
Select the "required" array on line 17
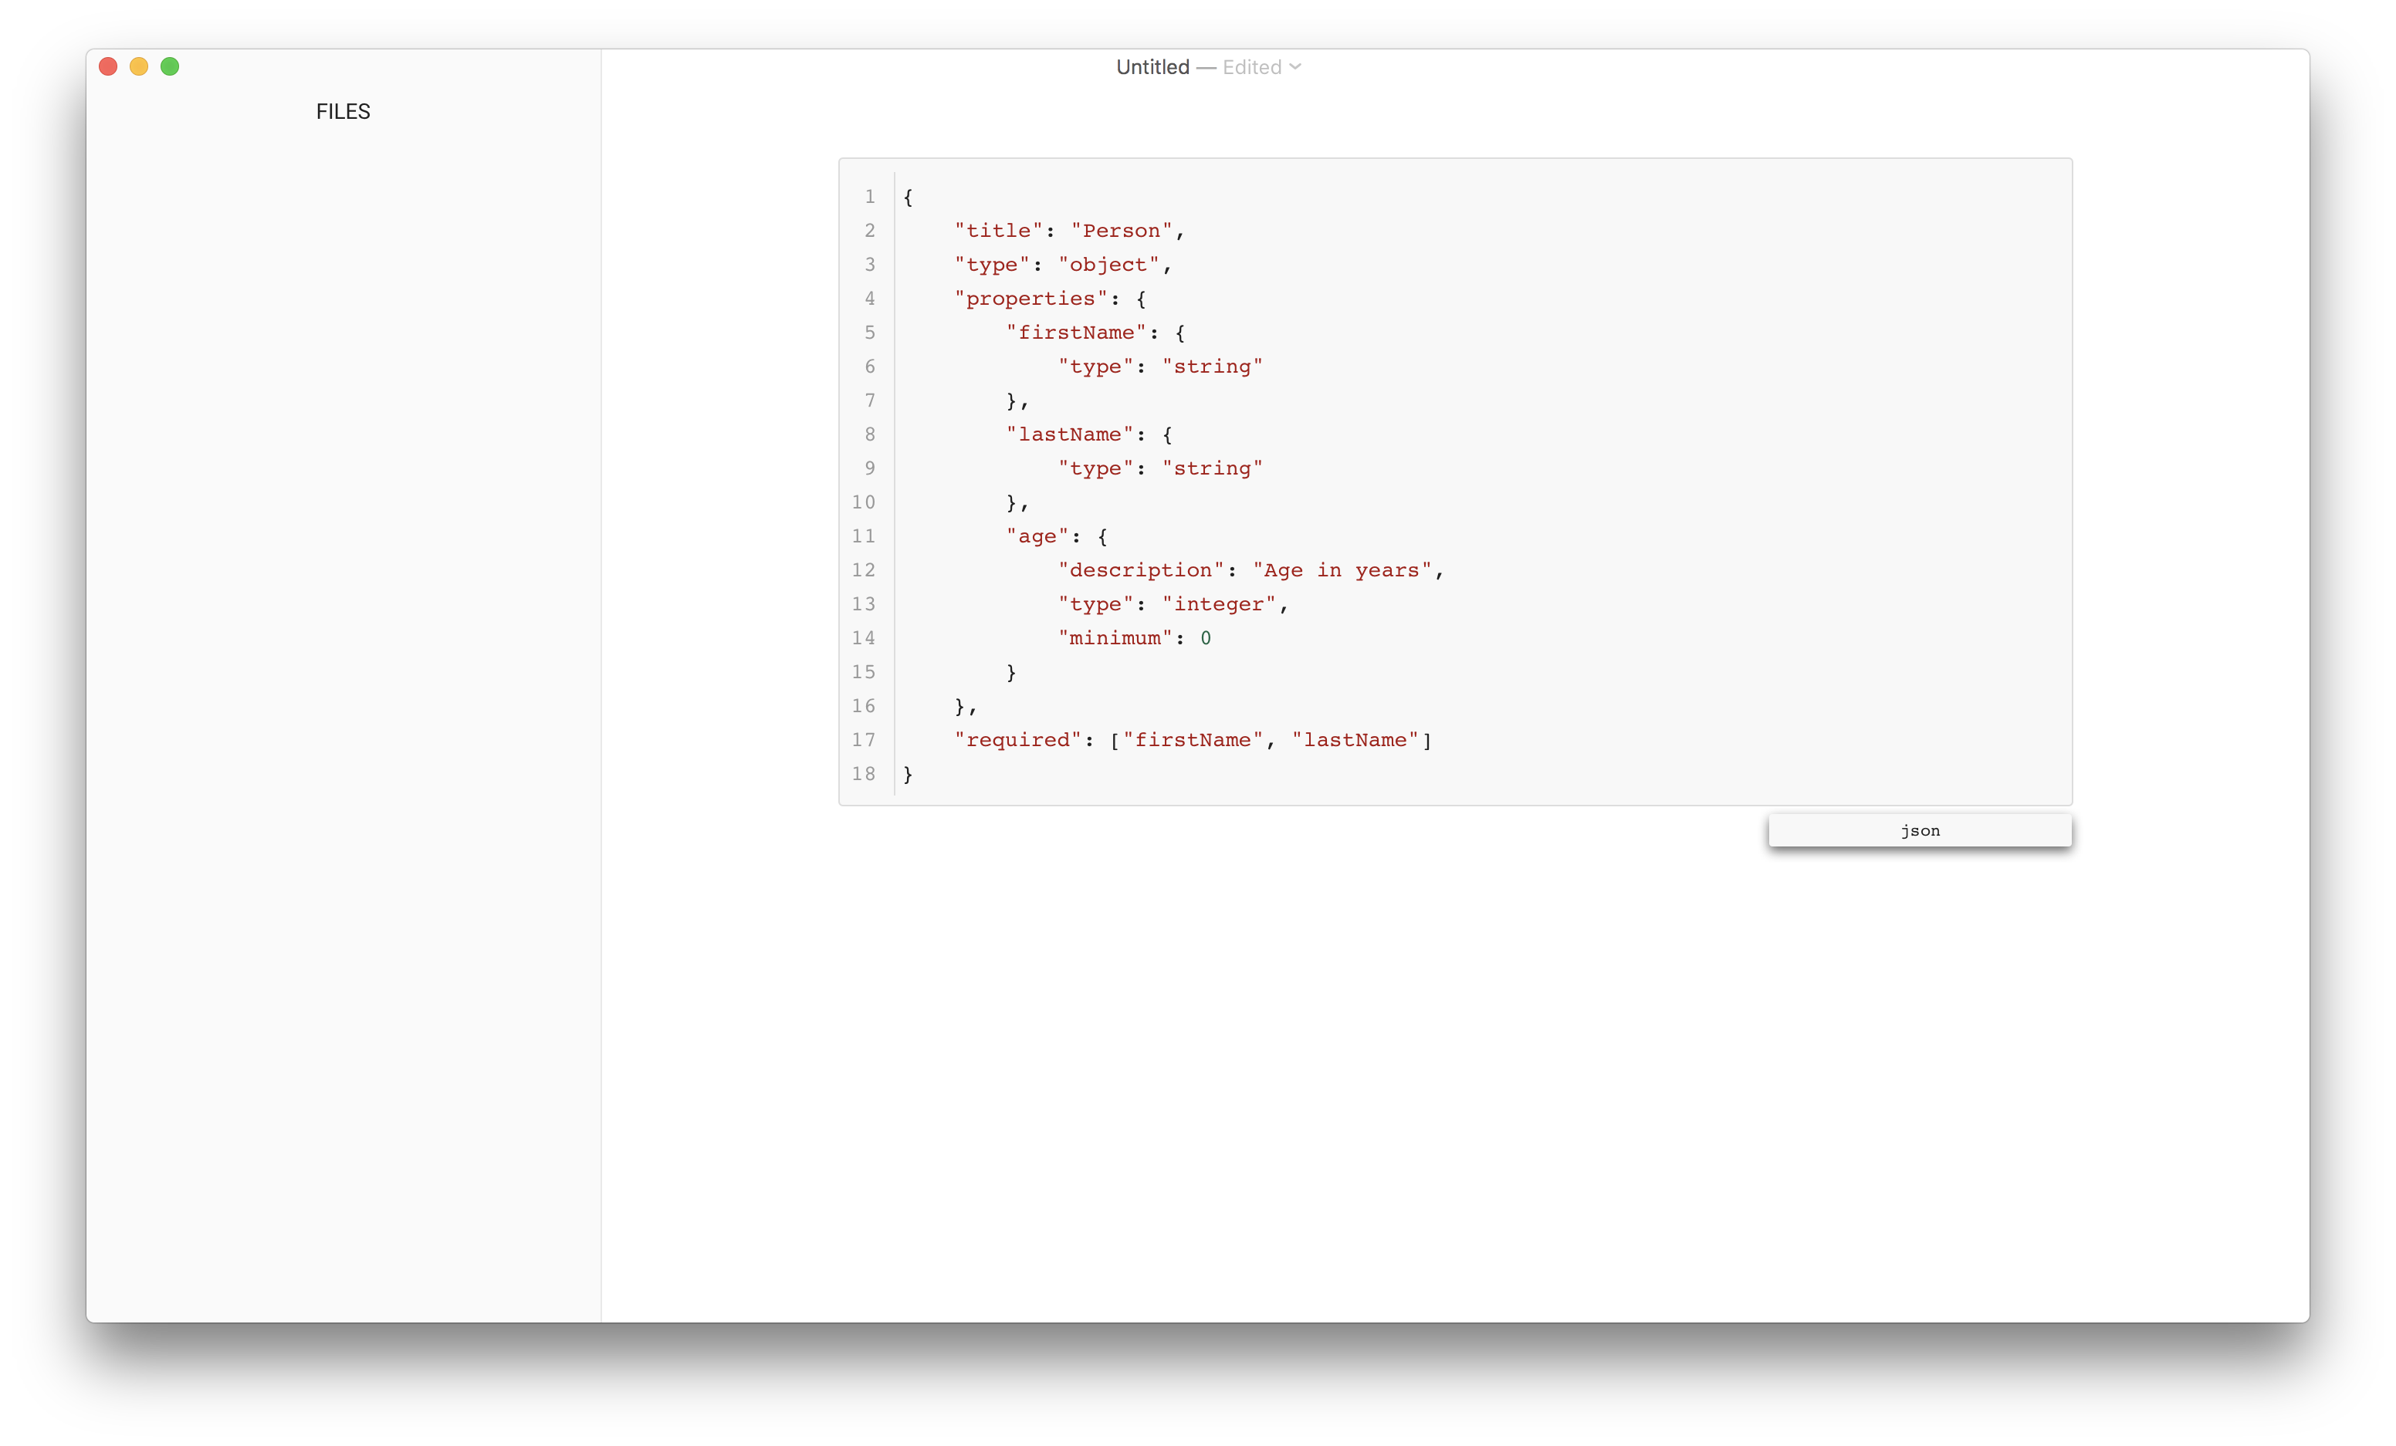1269,739
